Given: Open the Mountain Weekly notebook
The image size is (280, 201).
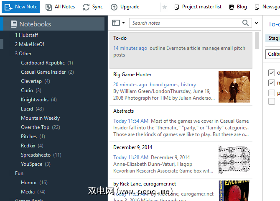Looking at the screenshot, I should click(41, 118).
